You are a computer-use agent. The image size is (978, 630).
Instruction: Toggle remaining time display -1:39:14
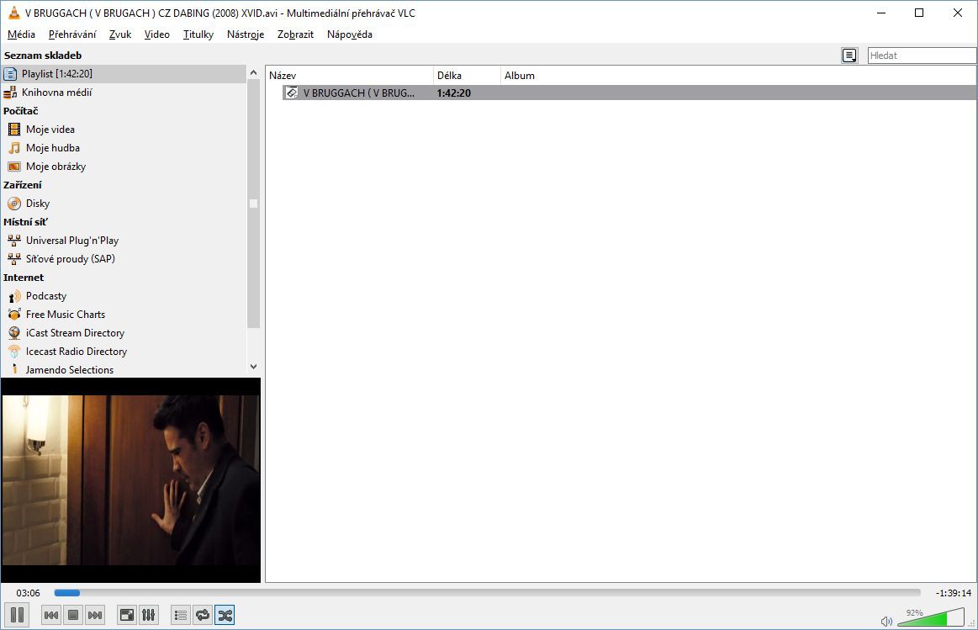[954, 593]
